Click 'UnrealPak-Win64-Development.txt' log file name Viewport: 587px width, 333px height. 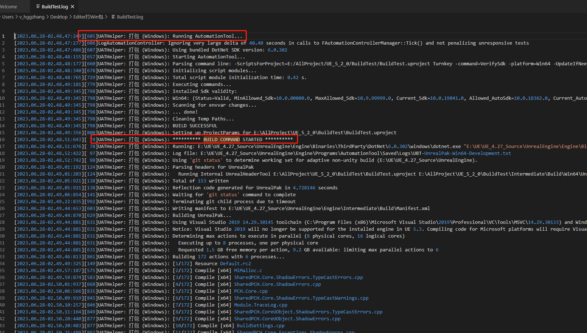(x=468, y=153)
